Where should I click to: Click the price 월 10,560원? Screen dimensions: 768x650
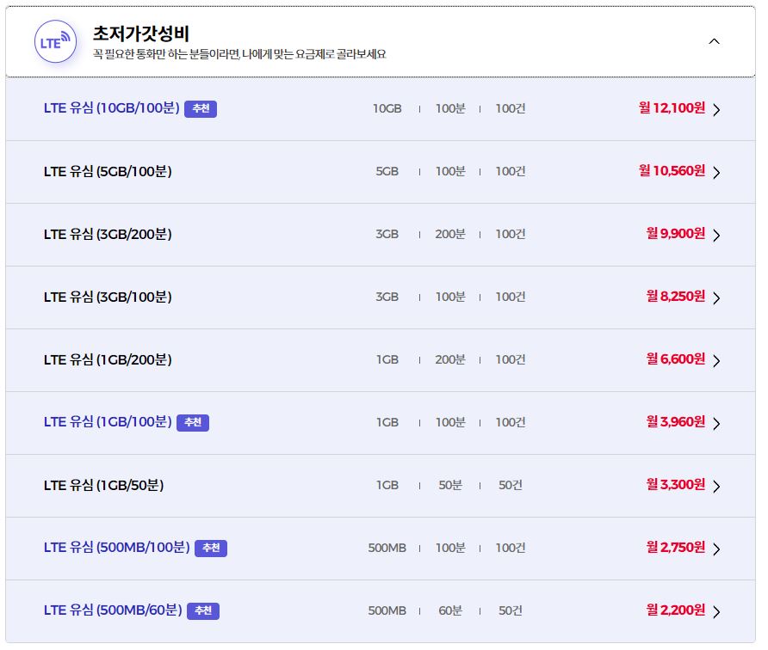pos(672,171)
